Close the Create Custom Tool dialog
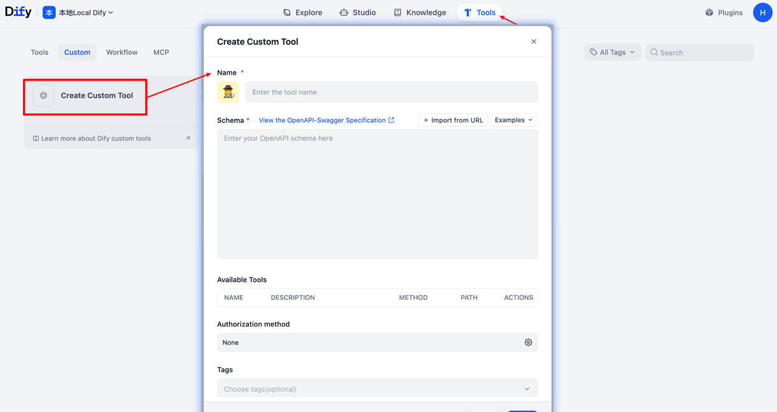 [534, 42]
